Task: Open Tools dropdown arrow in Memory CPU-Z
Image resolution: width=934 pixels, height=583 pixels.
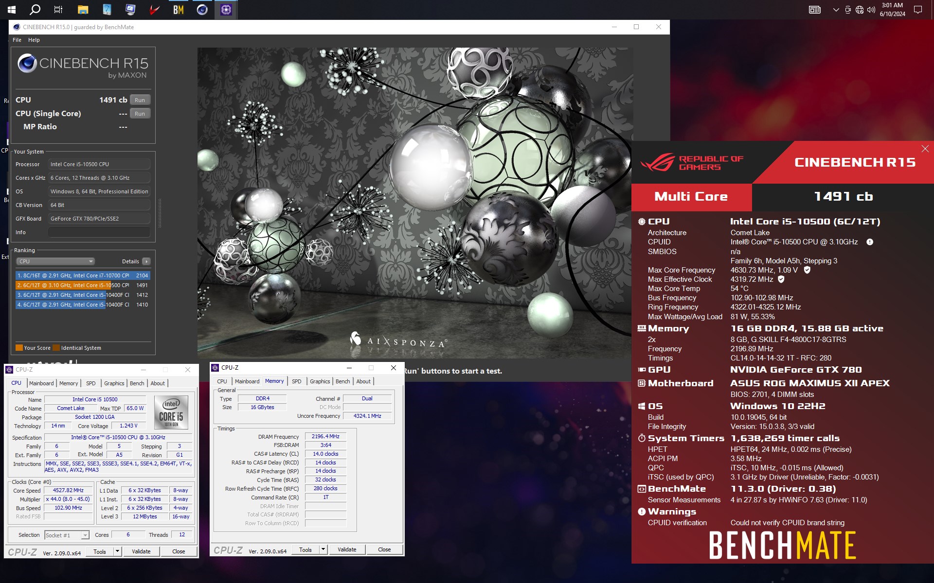Action: [x=323, y=549]
